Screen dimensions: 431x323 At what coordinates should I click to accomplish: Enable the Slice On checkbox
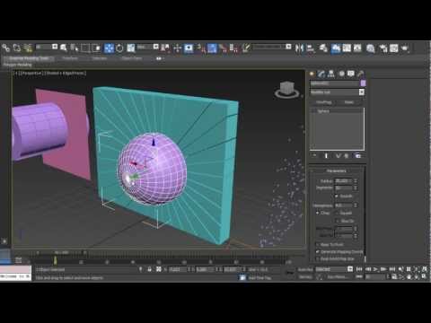[338, 221]
